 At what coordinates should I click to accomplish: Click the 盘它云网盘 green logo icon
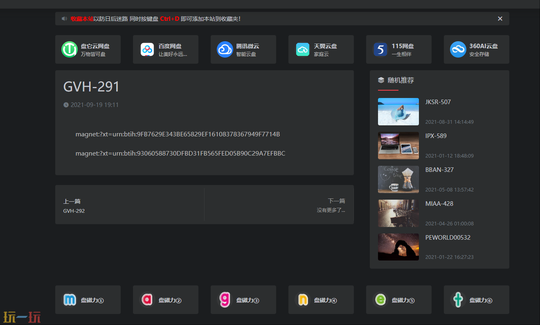[70, 49]
